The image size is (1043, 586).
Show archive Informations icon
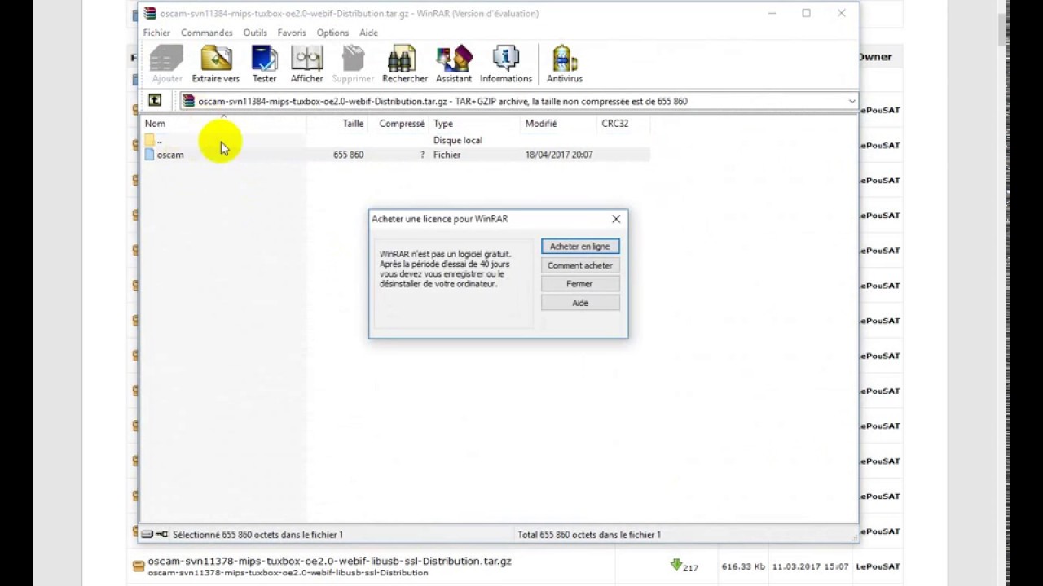pyautogui.click(x=506, y=64)
